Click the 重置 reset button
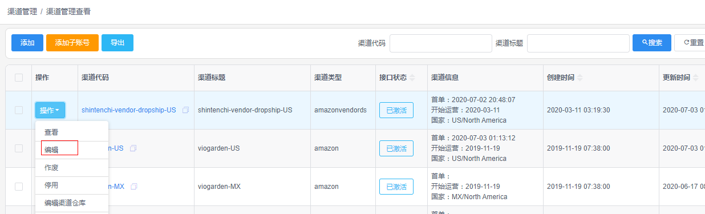This screenshot has height=214, width=705. 690,43
